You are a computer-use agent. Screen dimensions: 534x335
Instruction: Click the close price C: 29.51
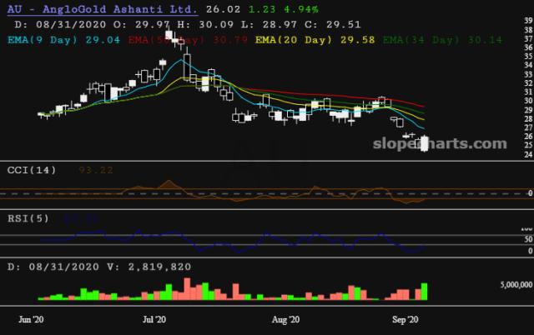coord(332,24)
